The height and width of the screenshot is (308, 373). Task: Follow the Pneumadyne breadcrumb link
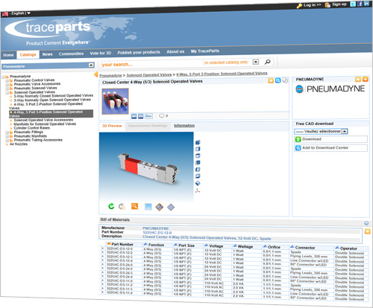110,75
